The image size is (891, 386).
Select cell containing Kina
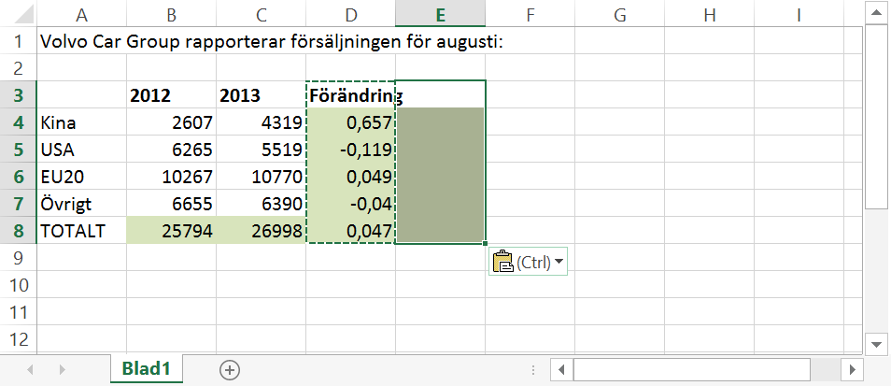pos(82,122)
